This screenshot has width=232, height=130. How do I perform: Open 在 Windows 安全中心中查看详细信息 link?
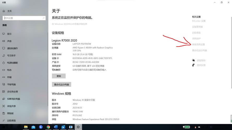pos(69,24)
